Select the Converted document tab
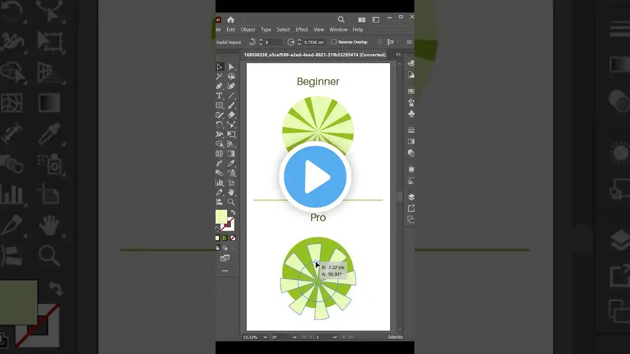 click(315, 55)
